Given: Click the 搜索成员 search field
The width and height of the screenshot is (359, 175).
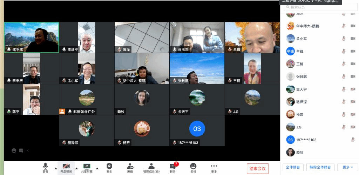Looking at the screenshot, I should point(319,7).
